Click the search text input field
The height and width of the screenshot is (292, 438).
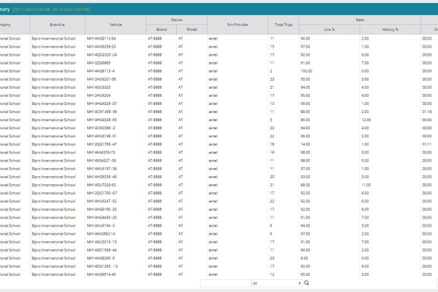225,283
